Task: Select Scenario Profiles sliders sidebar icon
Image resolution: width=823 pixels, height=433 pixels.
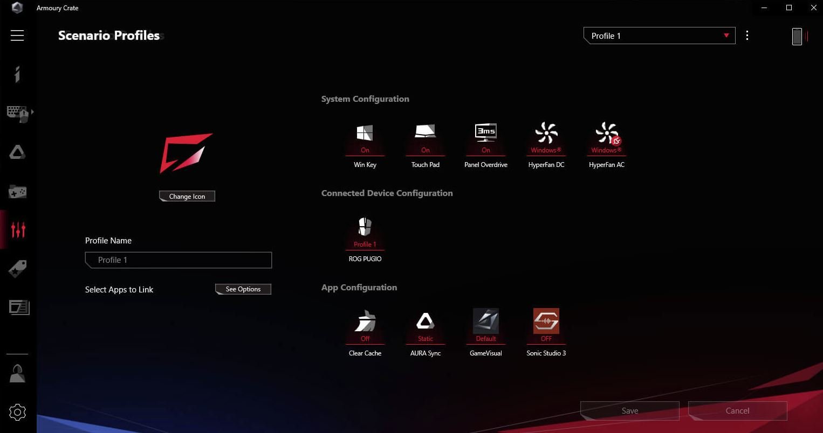Action: (18, 230)
